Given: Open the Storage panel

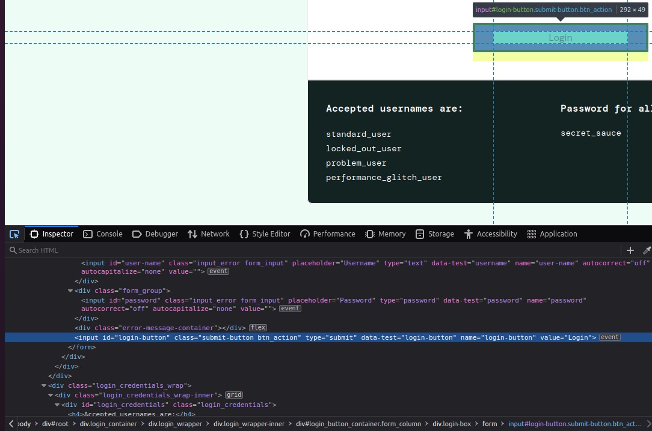Looking at the screenshot, I should [434, 234].
